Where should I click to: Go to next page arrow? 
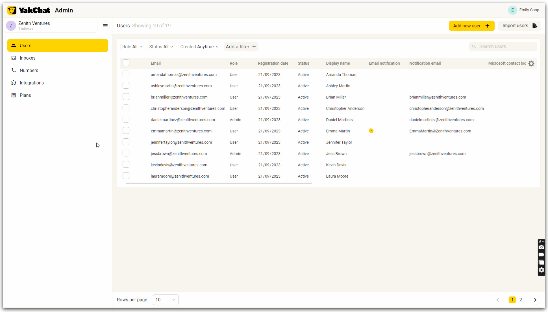pyautogui.click(x=535, y=300)
